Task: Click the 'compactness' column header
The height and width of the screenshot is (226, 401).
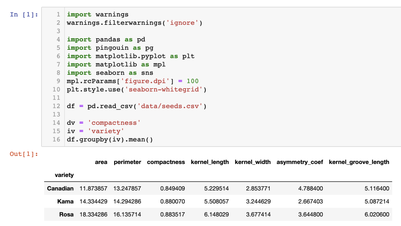Action: 166,162
